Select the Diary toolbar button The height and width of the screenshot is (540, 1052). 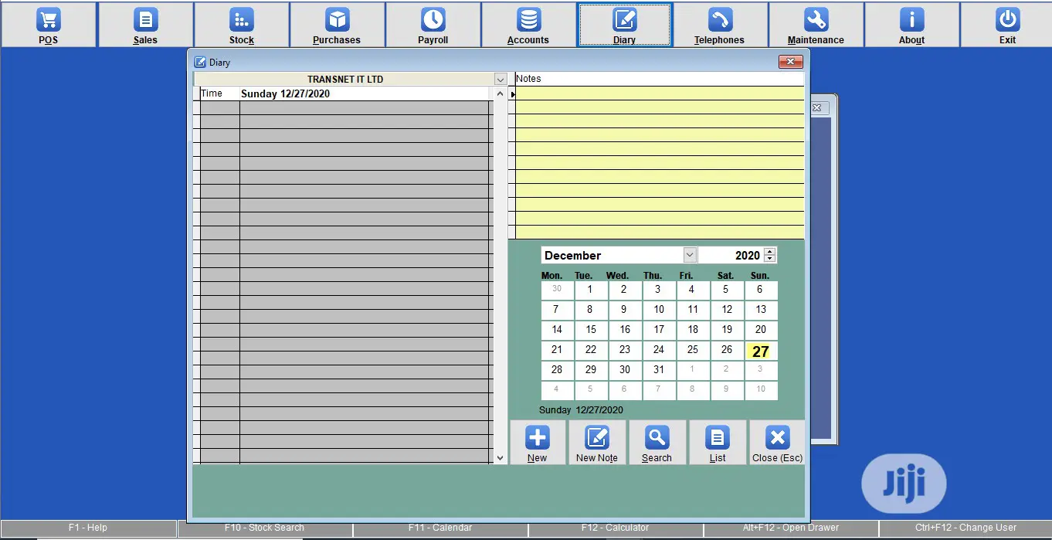624,25
